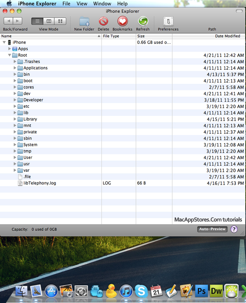Collapse the Root folder triangle
This screenshot has height=303, width=246.
tap(9, 55)
